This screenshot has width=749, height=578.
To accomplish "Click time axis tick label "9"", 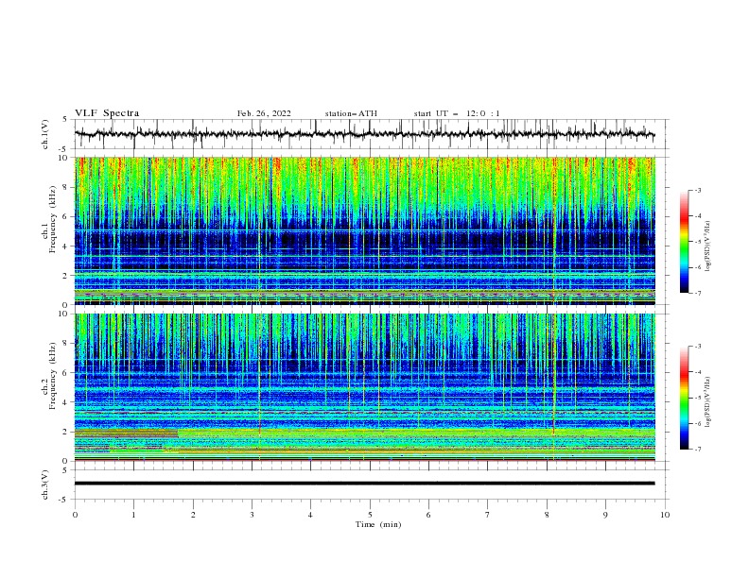I will click(x=605, y=515).
